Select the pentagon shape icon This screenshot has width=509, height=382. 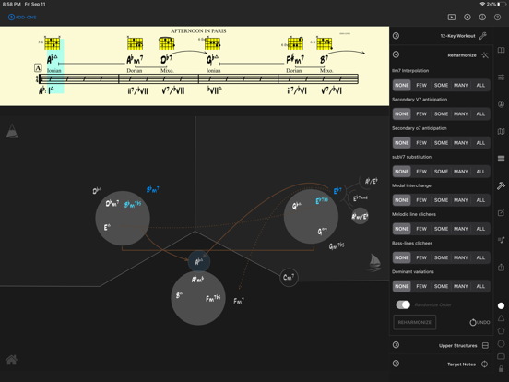[502, 330]
